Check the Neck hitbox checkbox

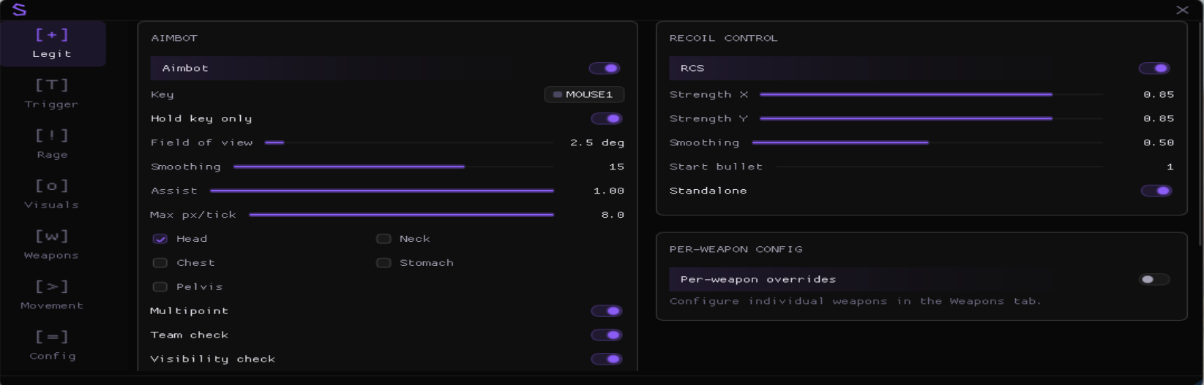384,239
